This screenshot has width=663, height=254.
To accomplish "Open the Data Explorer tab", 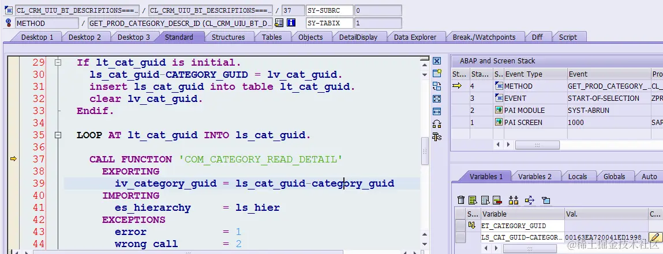I will pos(415,37).
